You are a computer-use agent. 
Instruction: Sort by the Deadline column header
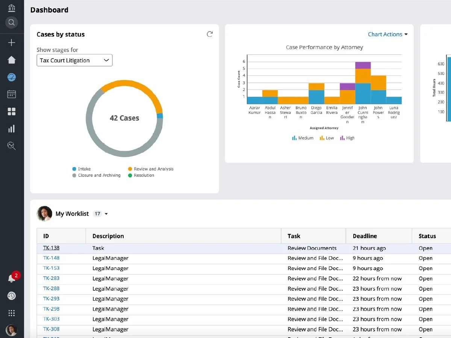tap(379, 236)
